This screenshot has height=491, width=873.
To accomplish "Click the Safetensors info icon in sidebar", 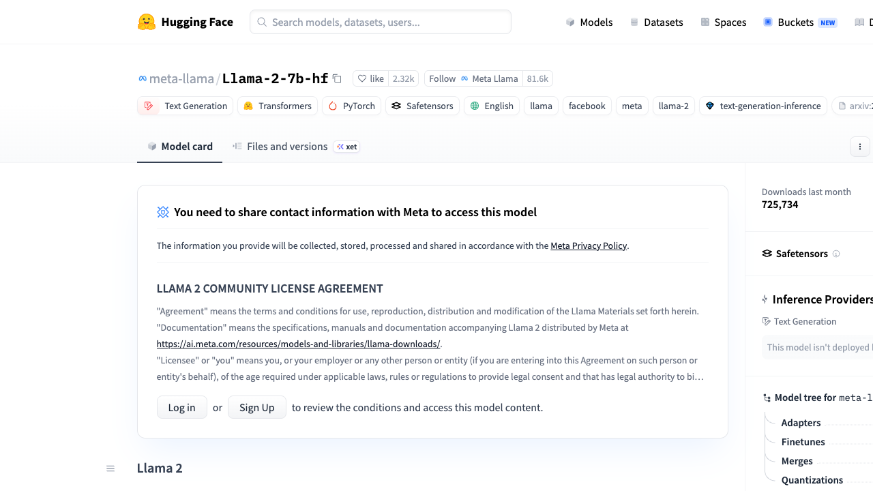I will 836,254.
